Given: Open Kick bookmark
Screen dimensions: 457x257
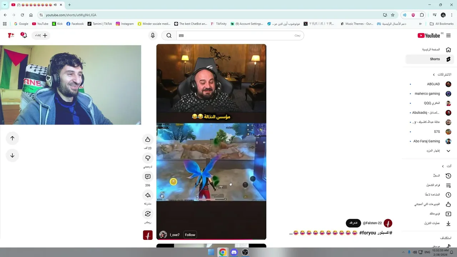Looking at the screenshot, I should 57,24.
